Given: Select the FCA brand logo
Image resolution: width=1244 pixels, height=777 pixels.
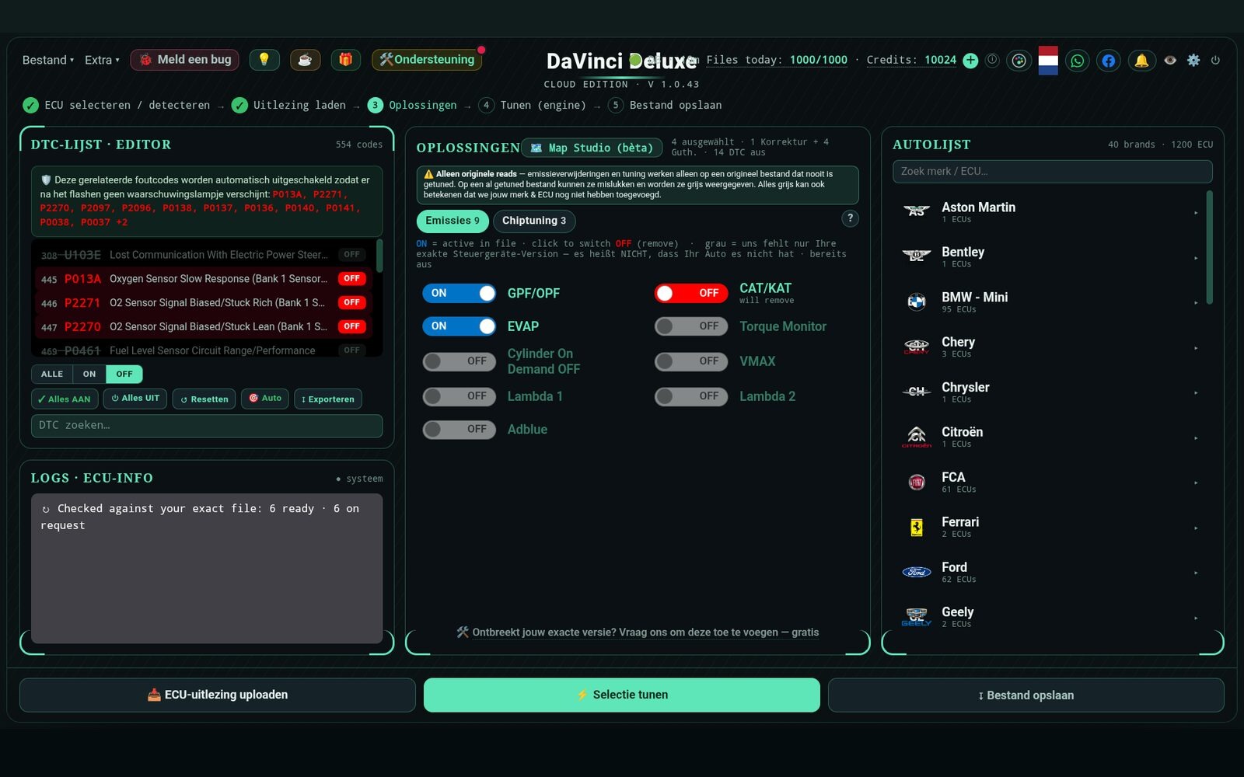Looking at the screenshot, I should 917,482.
